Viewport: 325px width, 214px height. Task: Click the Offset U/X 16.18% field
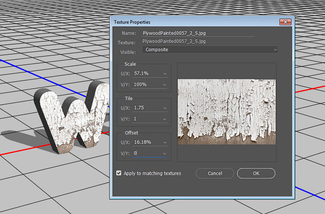click(147, 142)
